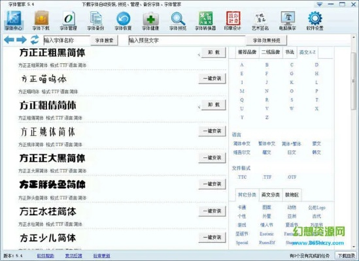Filter by 维吾尔文 language
This screenshot has width=359, height=261.
coord(242,152)
